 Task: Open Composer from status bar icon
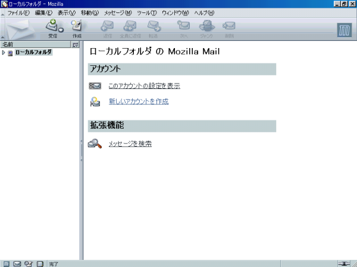[29, 264]
